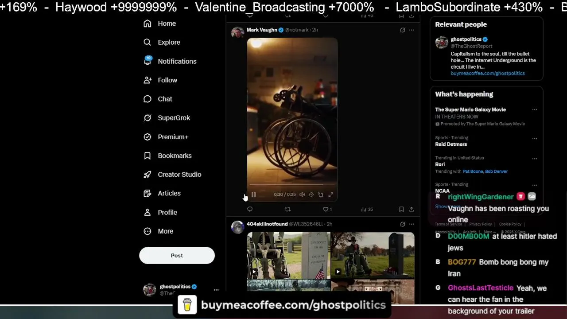Like Mark Vaughn's post
Viewport: 567px width, 319px height.
point(327,209)
